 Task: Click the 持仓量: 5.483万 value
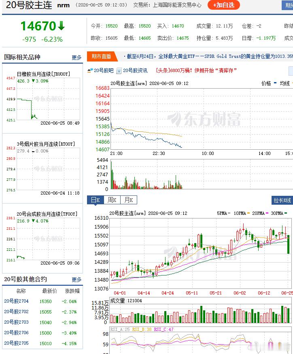pyautogui.click(x=224, y=38)
